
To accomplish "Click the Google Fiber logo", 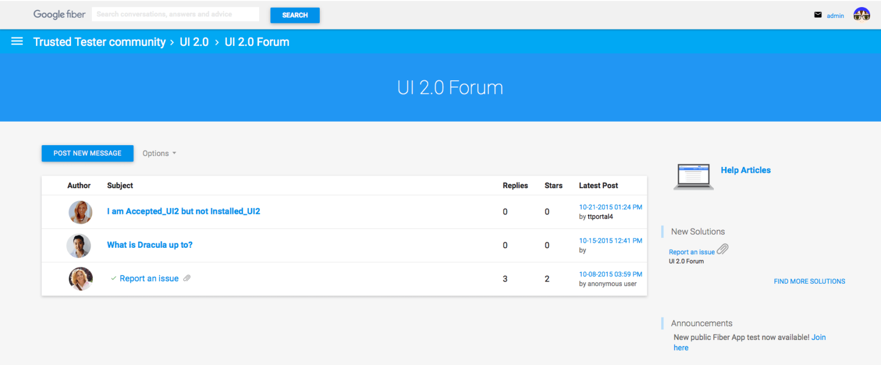I will pos(59,14).
